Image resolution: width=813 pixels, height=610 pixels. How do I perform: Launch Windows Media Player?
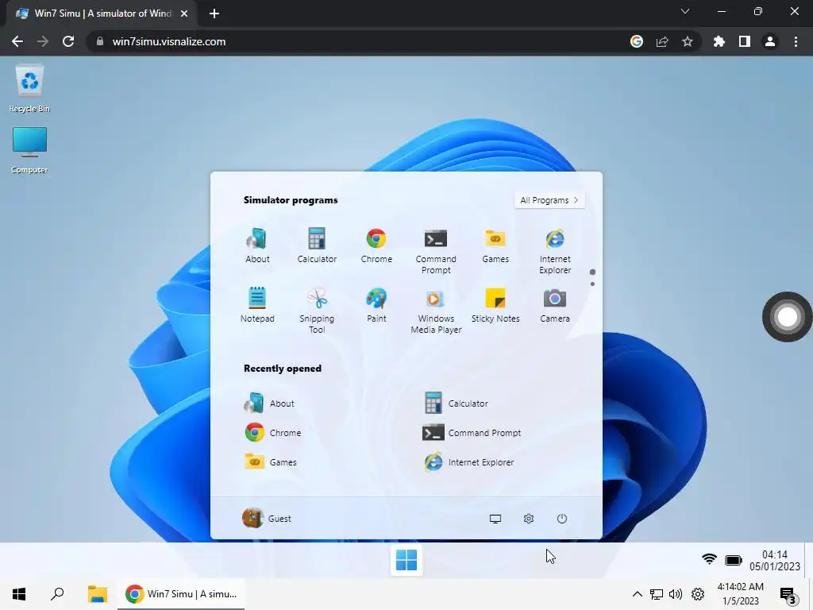(x=436, y=311)
